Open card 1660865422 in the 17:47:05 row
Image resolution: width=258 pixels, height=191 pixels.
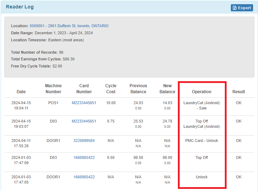pyautogui.click(x=84, y=177)
